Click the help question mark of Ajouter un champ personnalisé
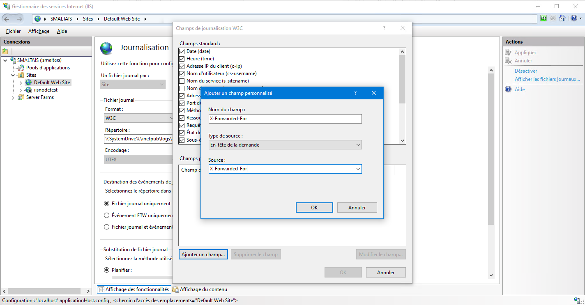585x305 pixels. (355, 93)
